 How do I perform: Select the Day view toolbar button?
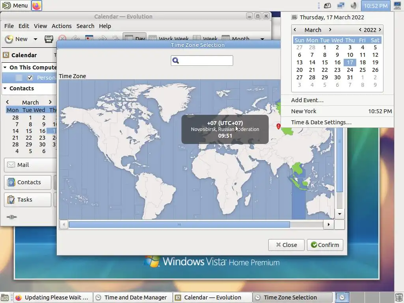click(135, 37)
